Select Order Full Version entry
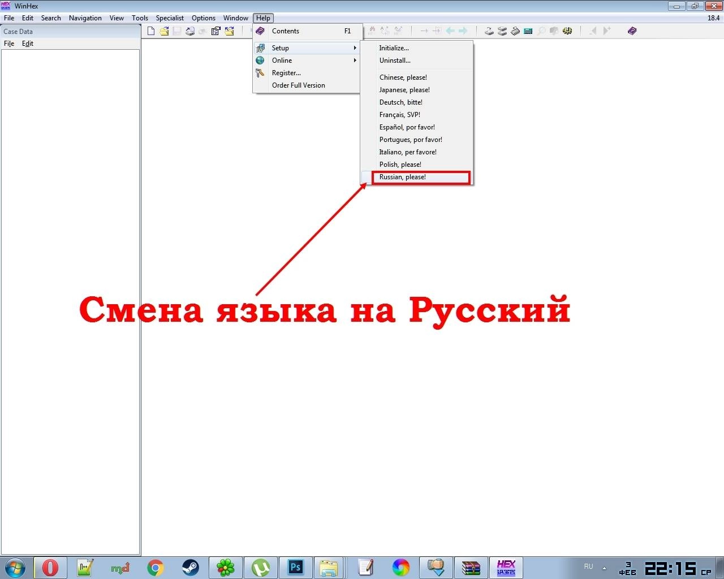This screenshot has height=579, width=724. [306, 85]
